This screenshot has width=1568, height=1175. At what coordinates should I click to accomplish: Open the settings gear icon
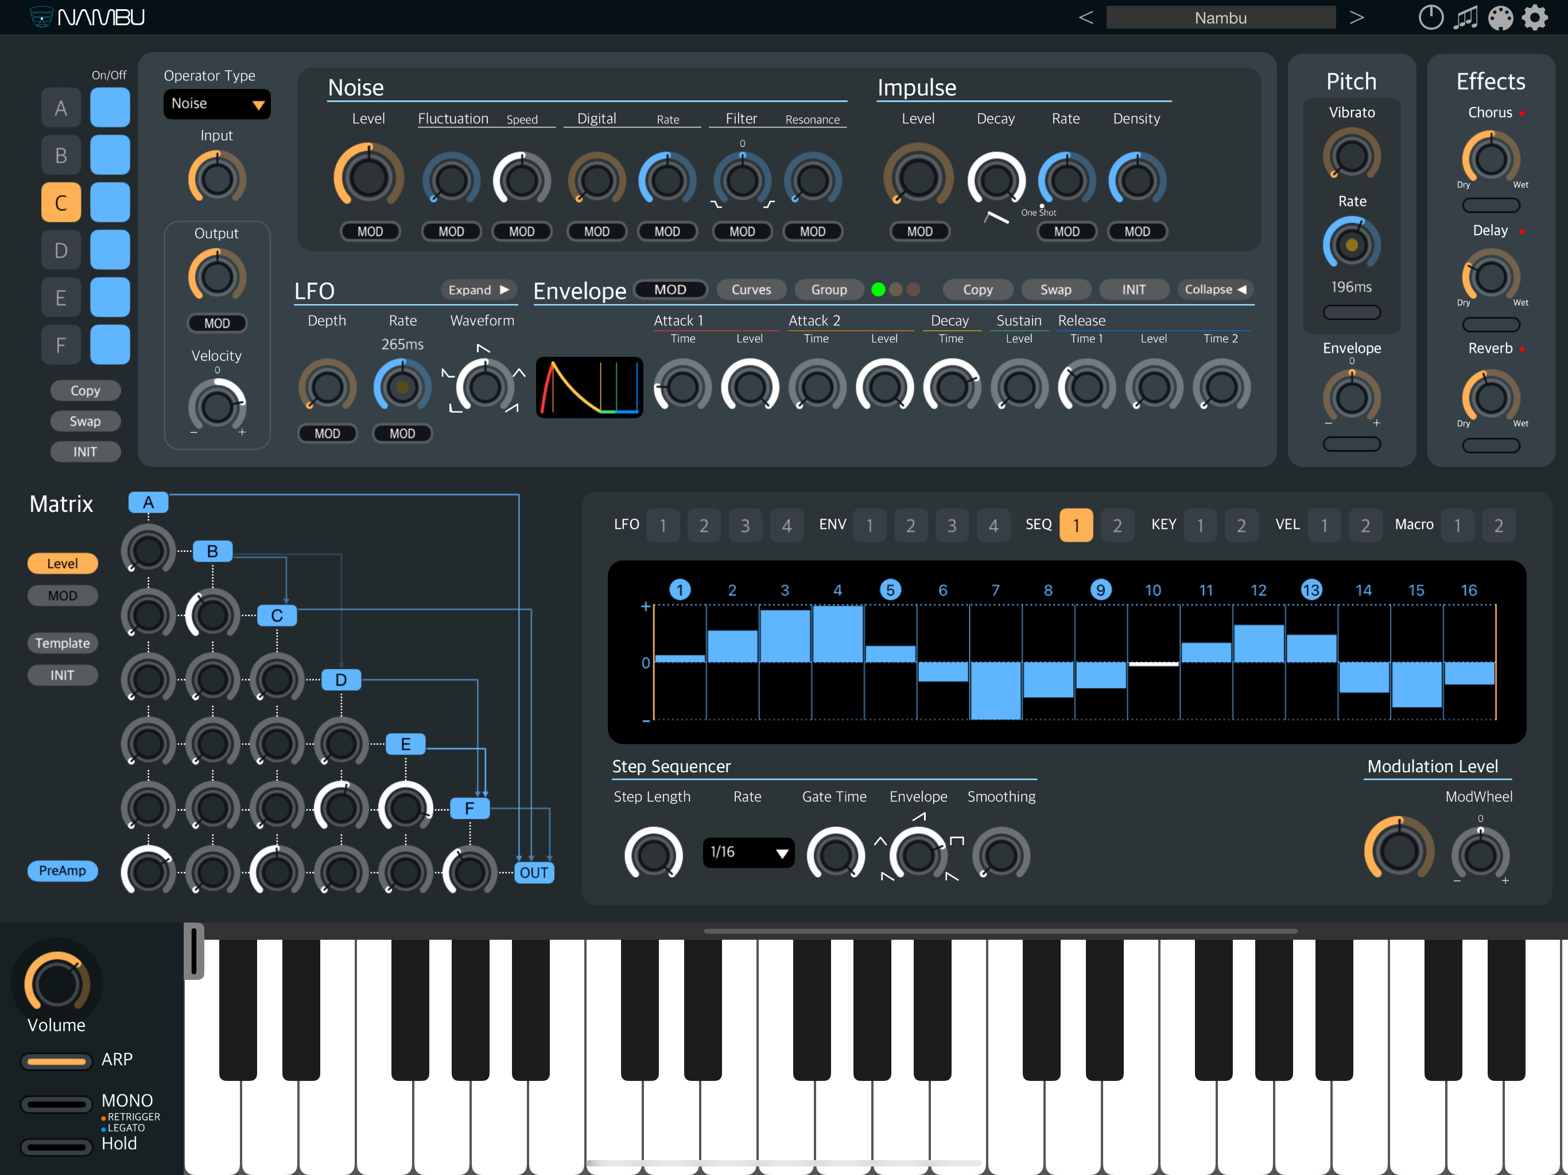(1535, 18)
